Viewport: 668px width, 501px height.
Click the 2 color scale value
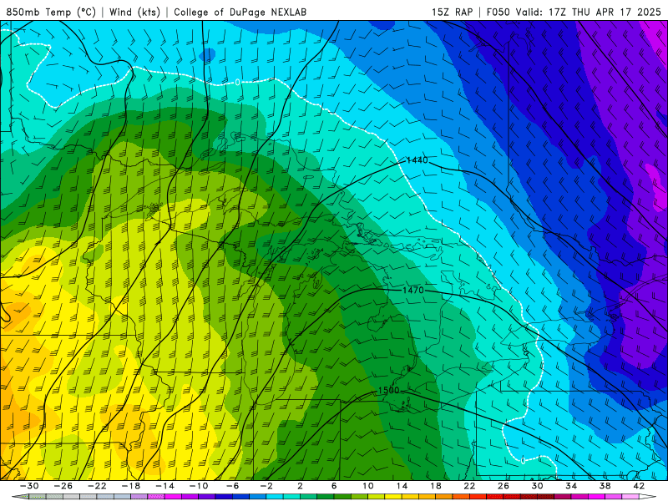tap(300, 486)
